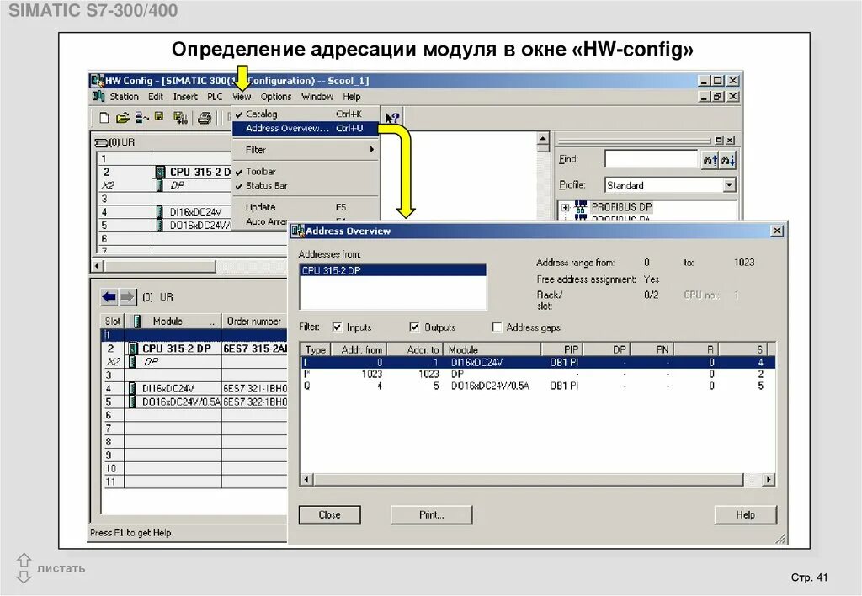Viewport: 862px width, 596px height.
Task: Click the left scroll arrow of the rack view
Action: click(x=98, y=266)
